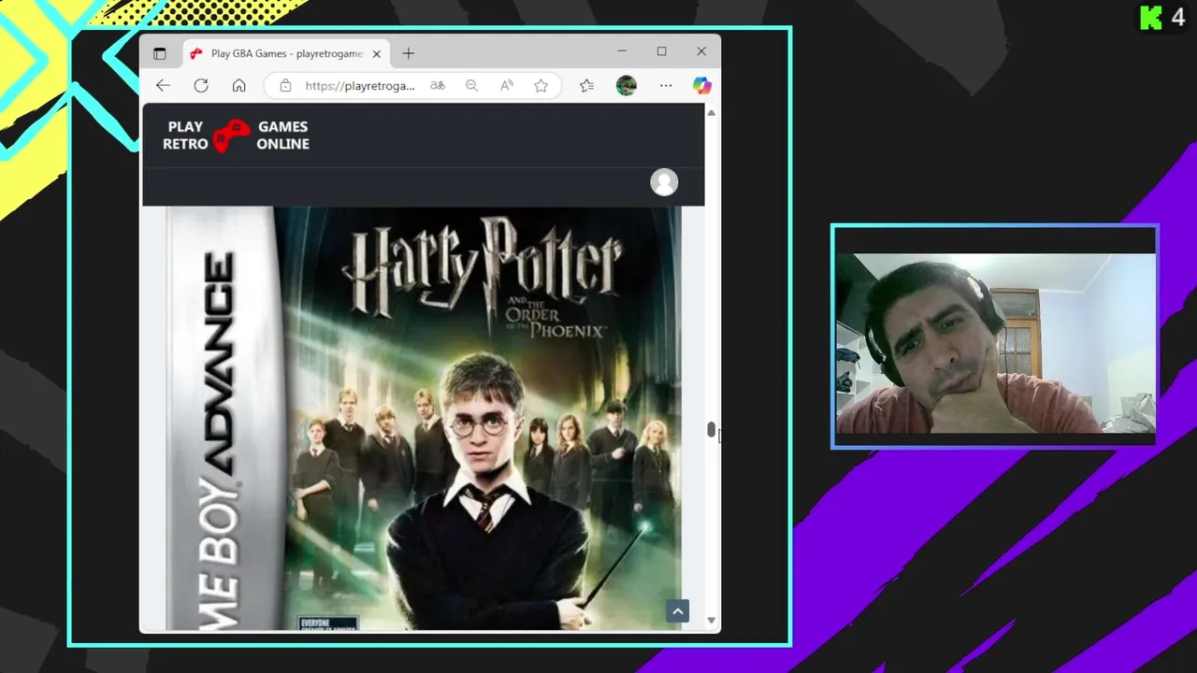Click the page scrollbar up arrow
The width and height of the screenshot is (1197, 673).
(x=712, y=112)
